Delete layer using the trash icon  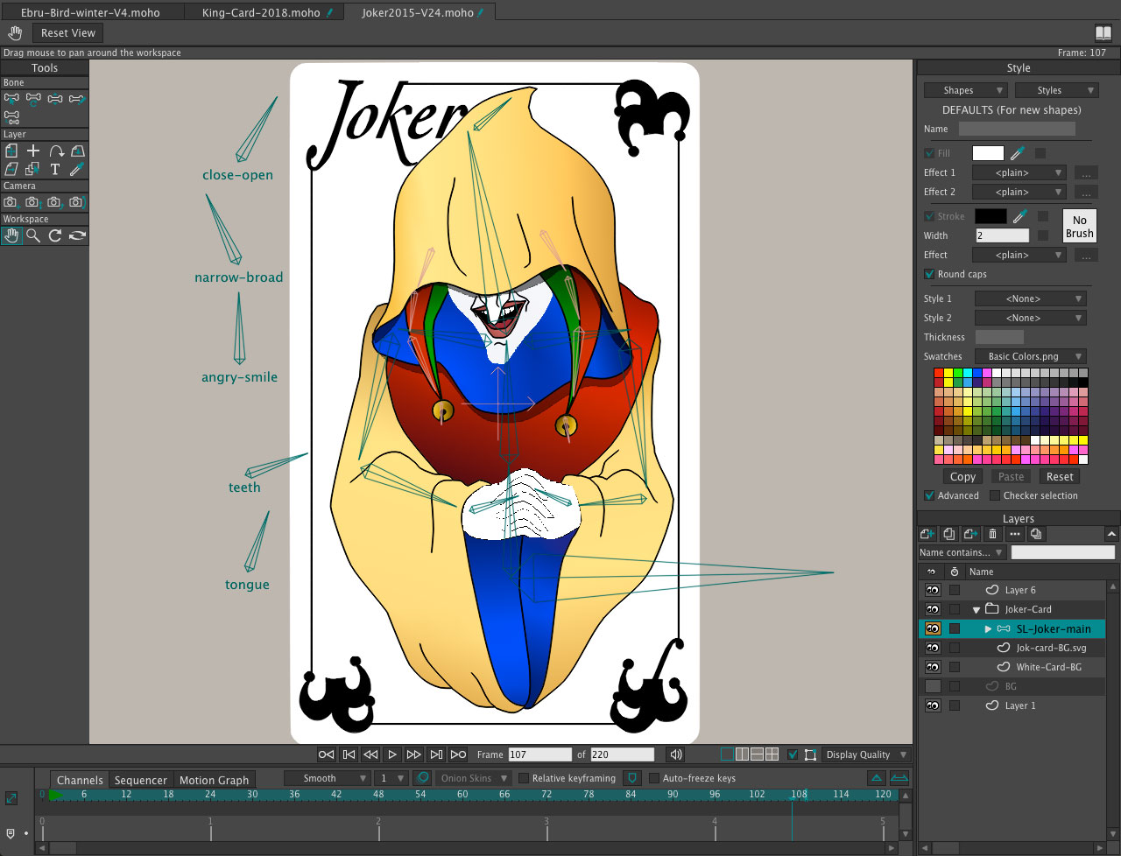[x=992, y=534]
